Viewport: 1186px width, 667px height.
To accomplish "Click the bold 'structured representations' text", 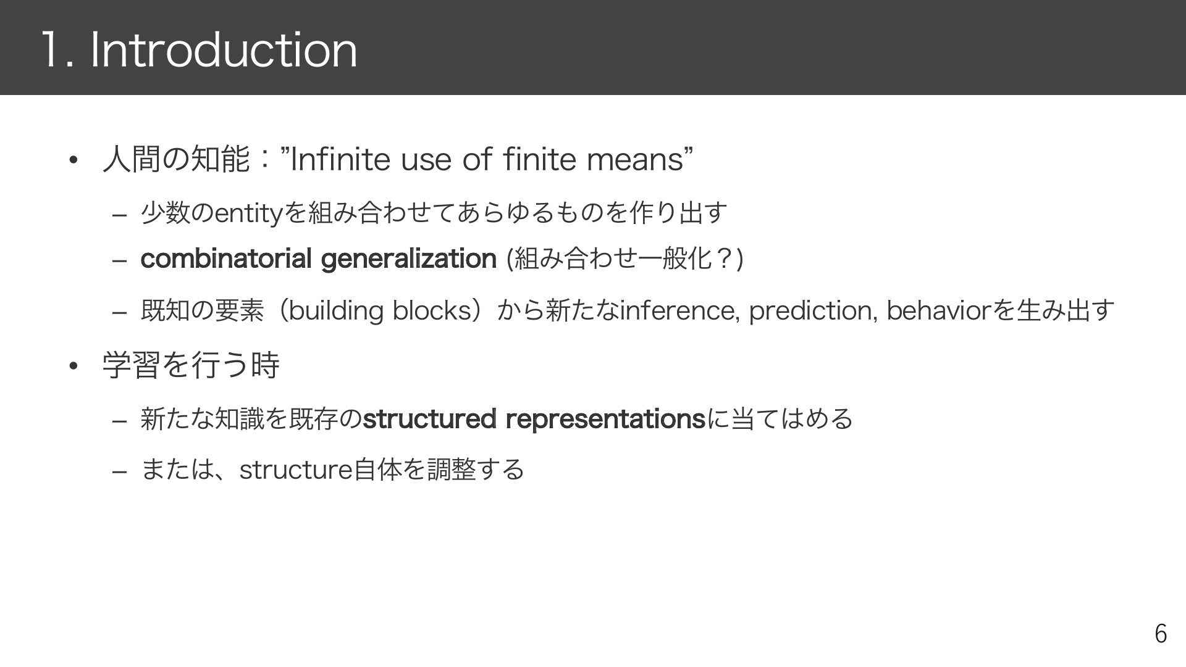I will coord(534,419).
